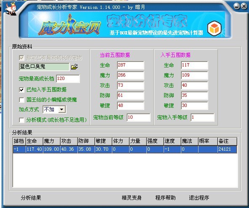249x208 pixels.
Task: Enable 分析模式 checkbox
Action: pyautogui.click(x=21, y=120)
